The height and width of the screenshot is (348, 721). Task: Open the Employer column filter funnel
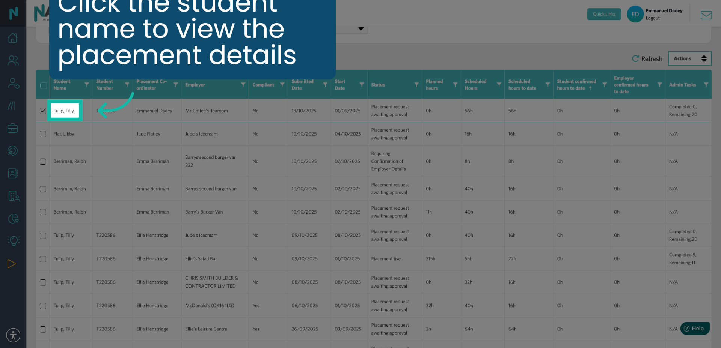click(243, 85)
